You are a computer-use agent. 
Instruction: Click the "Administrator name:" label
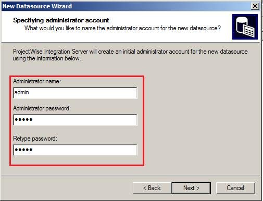point(37,81)
